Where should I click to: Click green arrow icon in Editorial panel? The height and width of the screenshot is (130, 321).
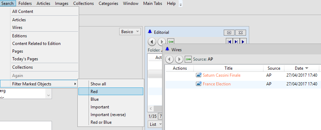pyautogui.click(x=171, y=42)
